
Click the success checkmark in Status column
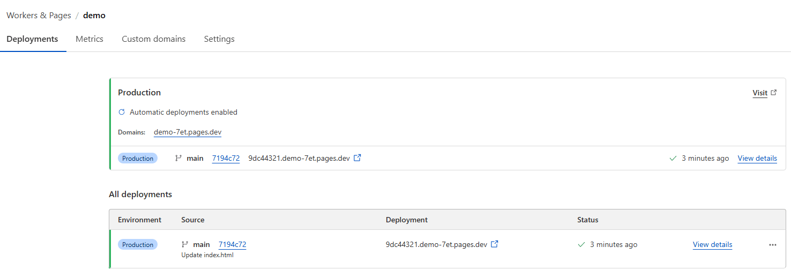click(x=581, y=245)
